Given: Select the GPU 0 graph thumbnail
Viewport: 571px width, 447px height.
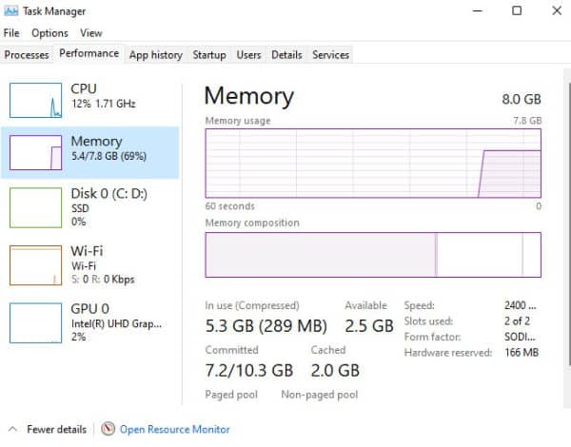Looking at the screenshot, I should pyautogui.click(x=36, y=321).
